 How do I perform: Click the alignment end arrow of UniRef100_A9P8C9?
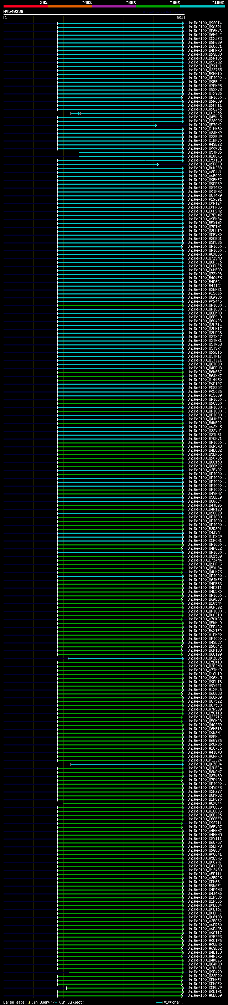157,165
